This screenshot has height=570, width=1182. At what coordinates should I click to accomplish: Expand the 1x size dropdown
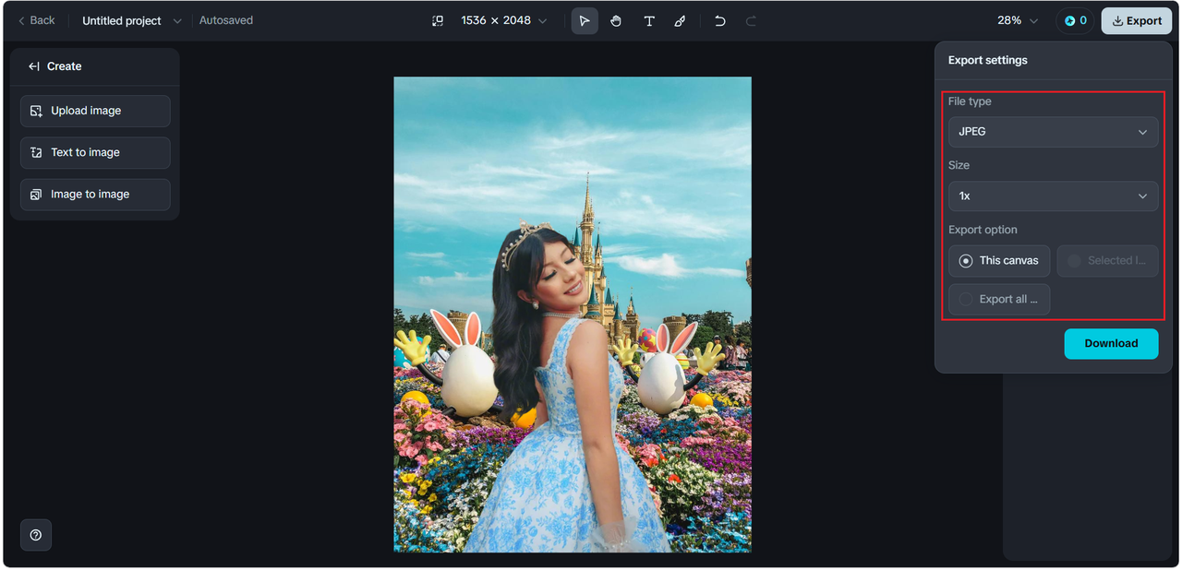pos(1053,196)
